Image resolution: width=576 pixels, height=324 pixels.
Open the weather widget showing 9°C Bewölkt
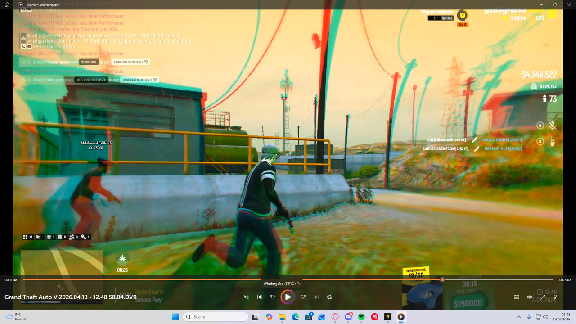pos(17,317)
